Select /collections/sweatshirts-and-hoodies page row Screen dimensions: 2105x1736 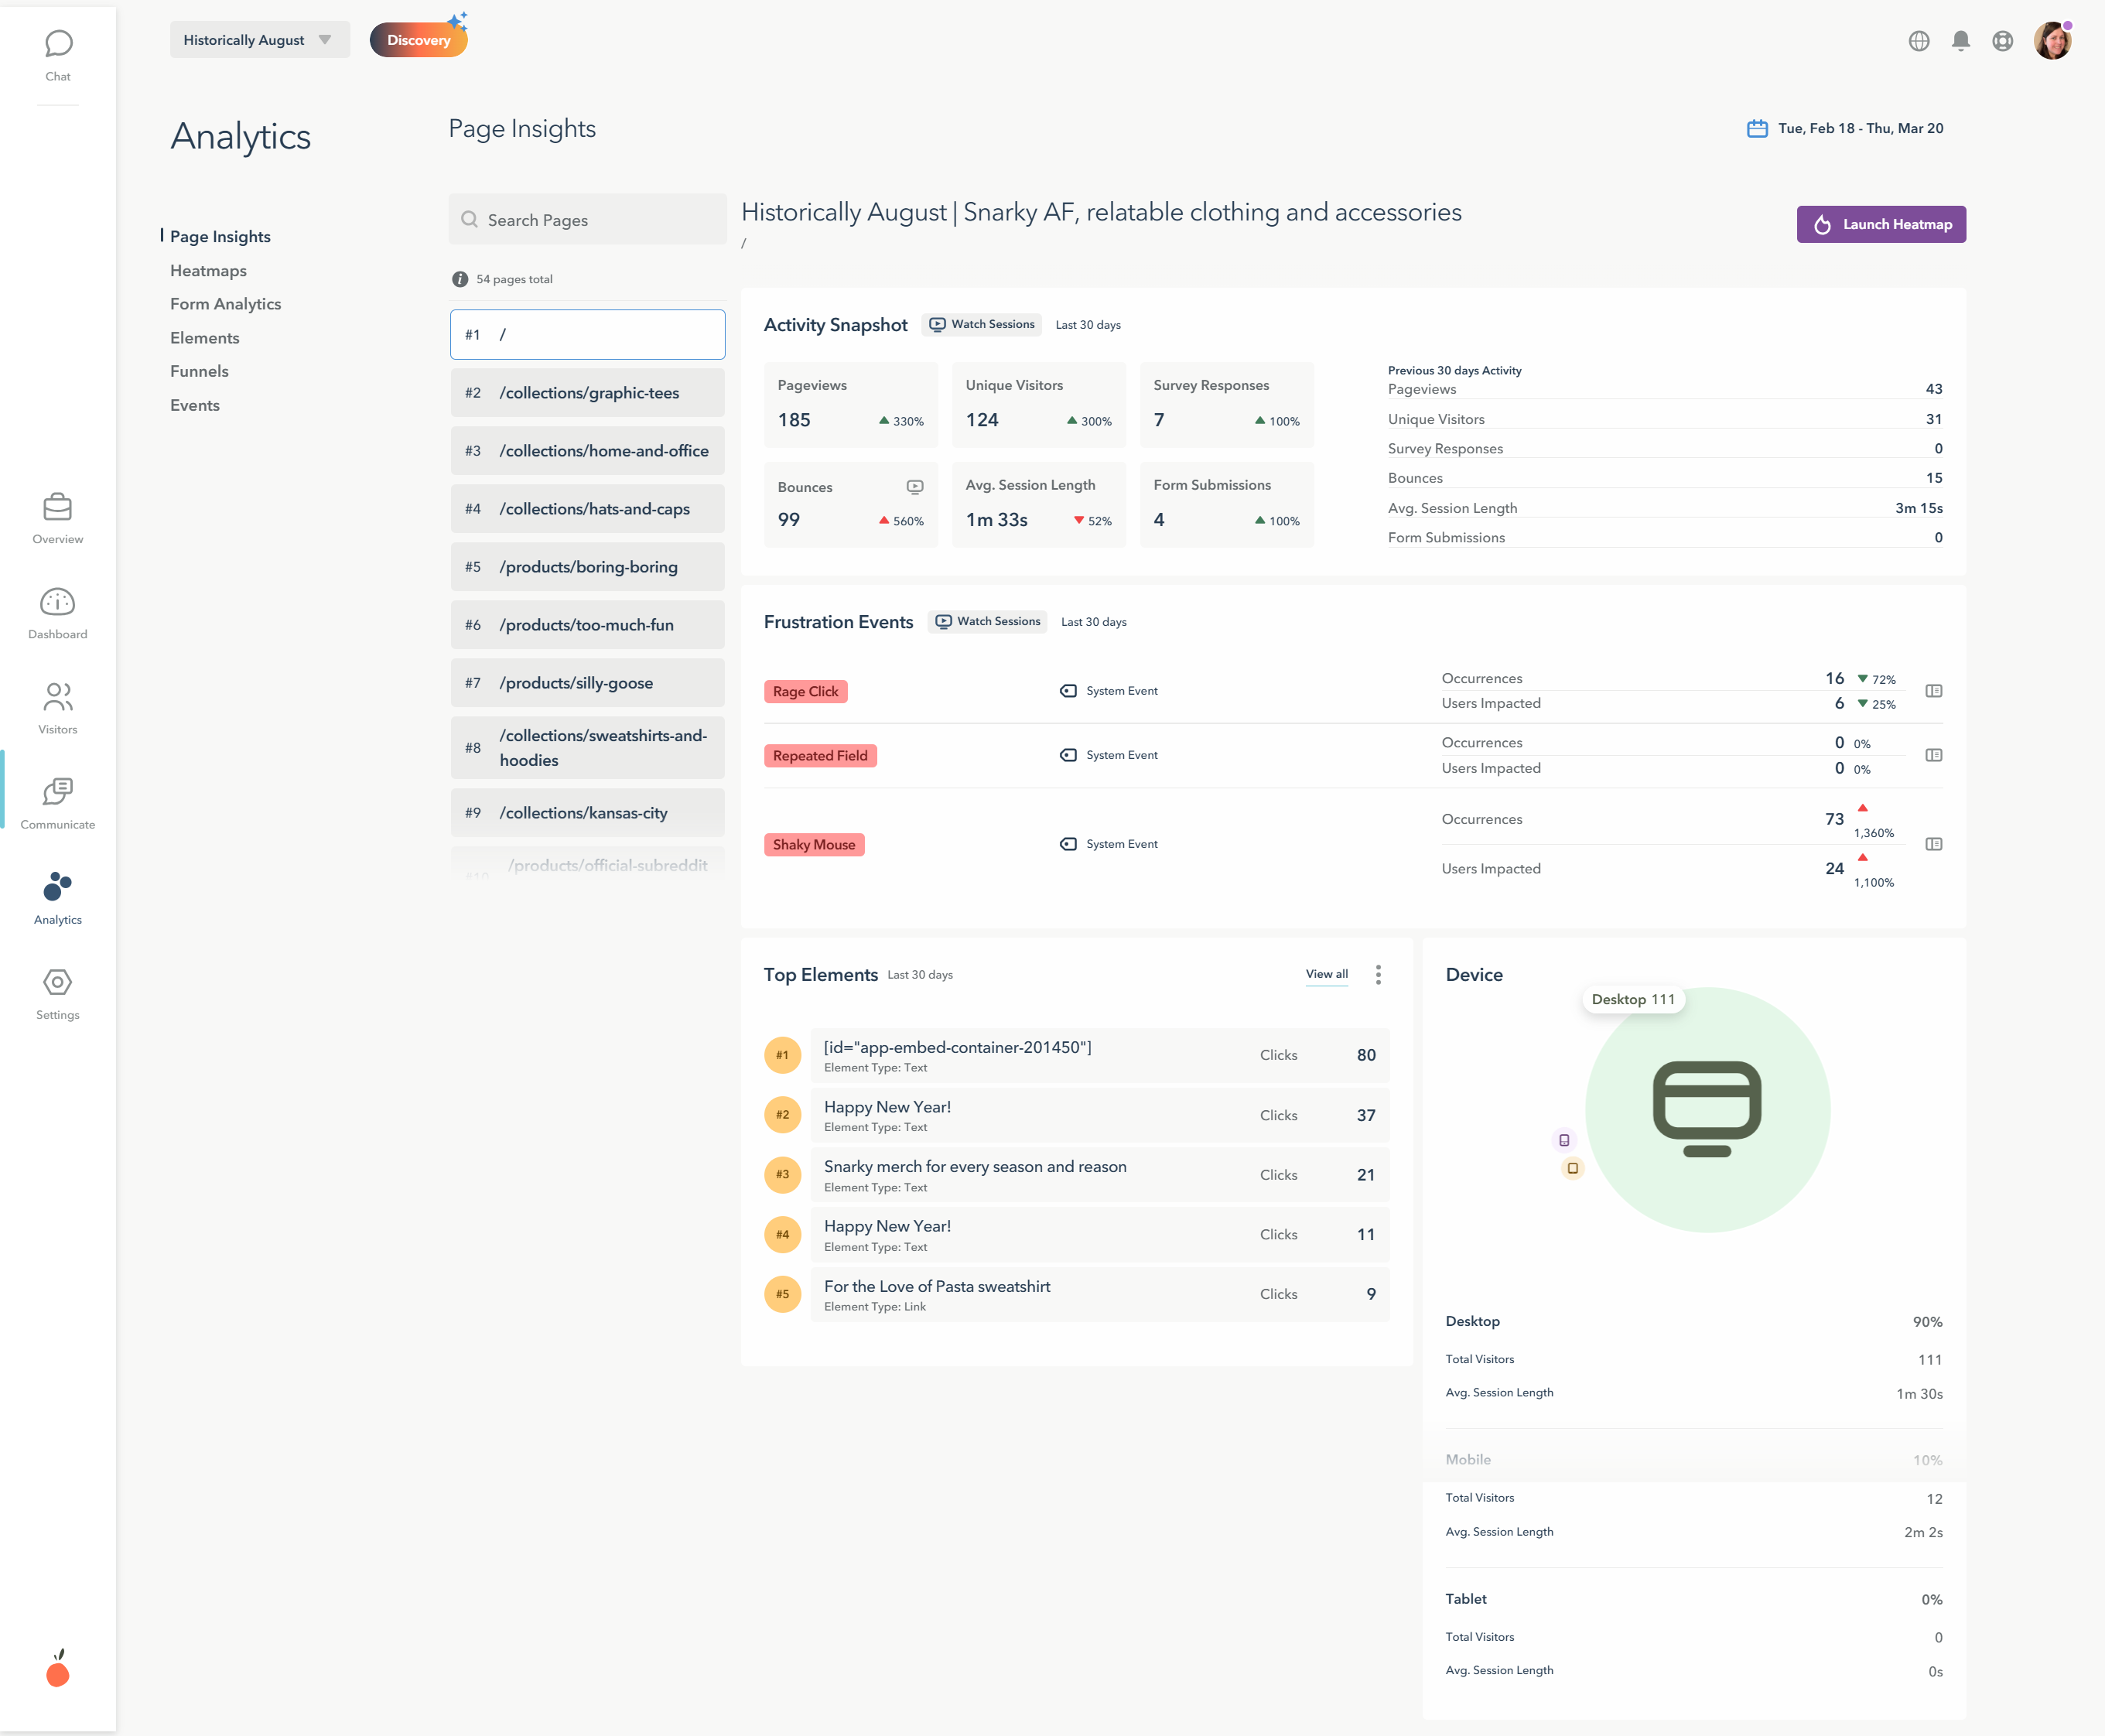(588, 747)
